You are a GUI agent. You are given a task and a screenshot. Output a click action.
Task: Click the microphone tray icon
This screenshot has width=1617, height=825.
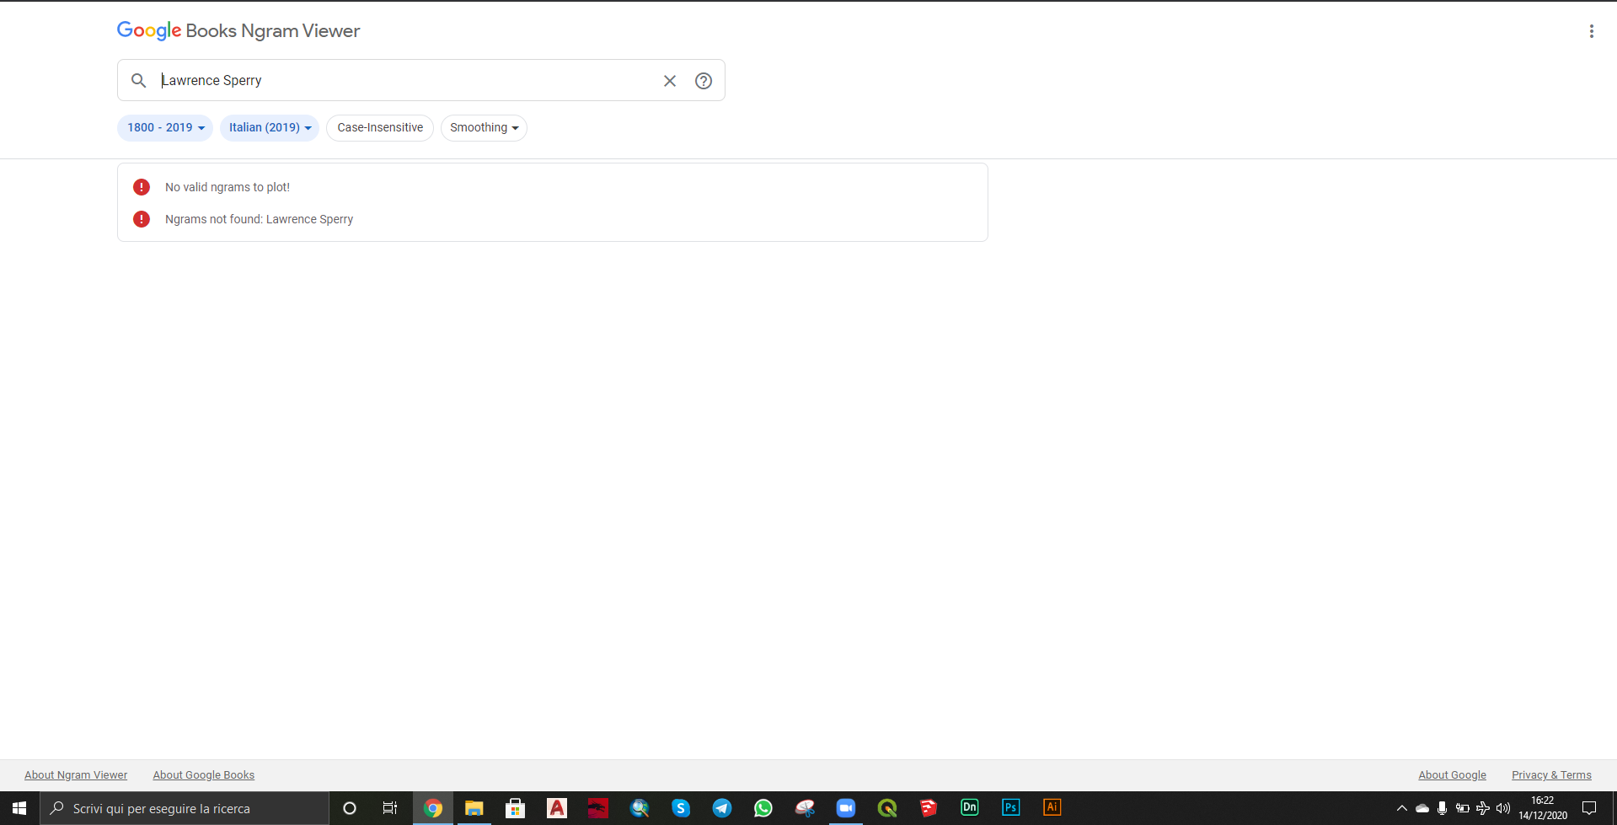[1443, 808]
